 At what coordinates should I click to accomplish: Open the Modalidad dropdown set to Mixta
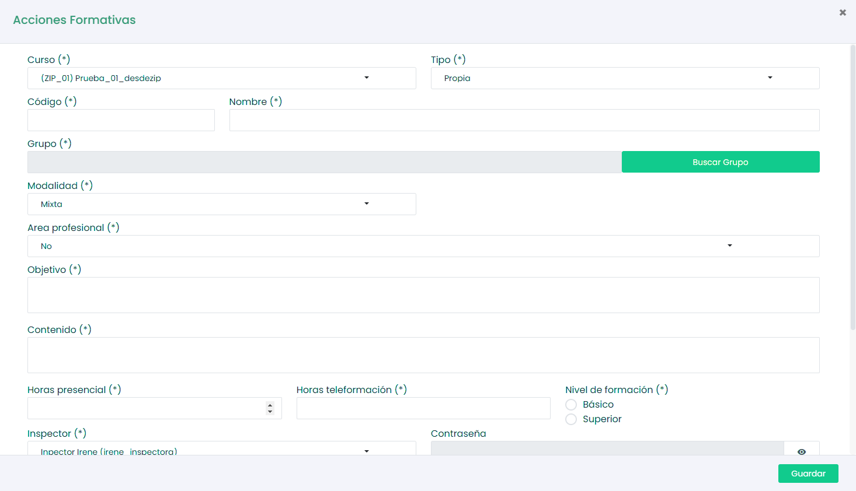click(221, 204)
